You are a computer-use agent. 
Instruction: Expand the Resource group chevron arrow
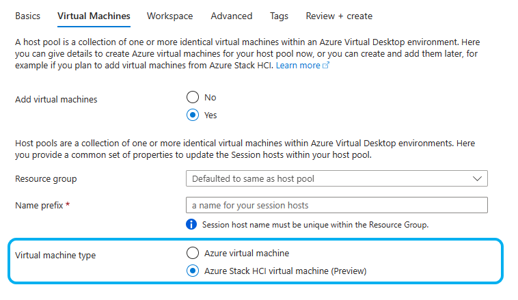pyautogui.click(x=476, y=178)
